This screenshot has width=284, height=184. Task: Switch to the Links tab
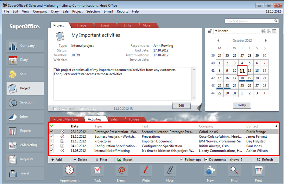[128, 25]
